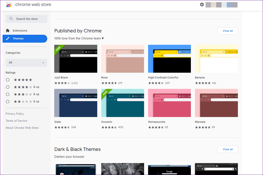Open the Privacy Policy link
Screen dimensions: 263x175
[x=15, y=114]
